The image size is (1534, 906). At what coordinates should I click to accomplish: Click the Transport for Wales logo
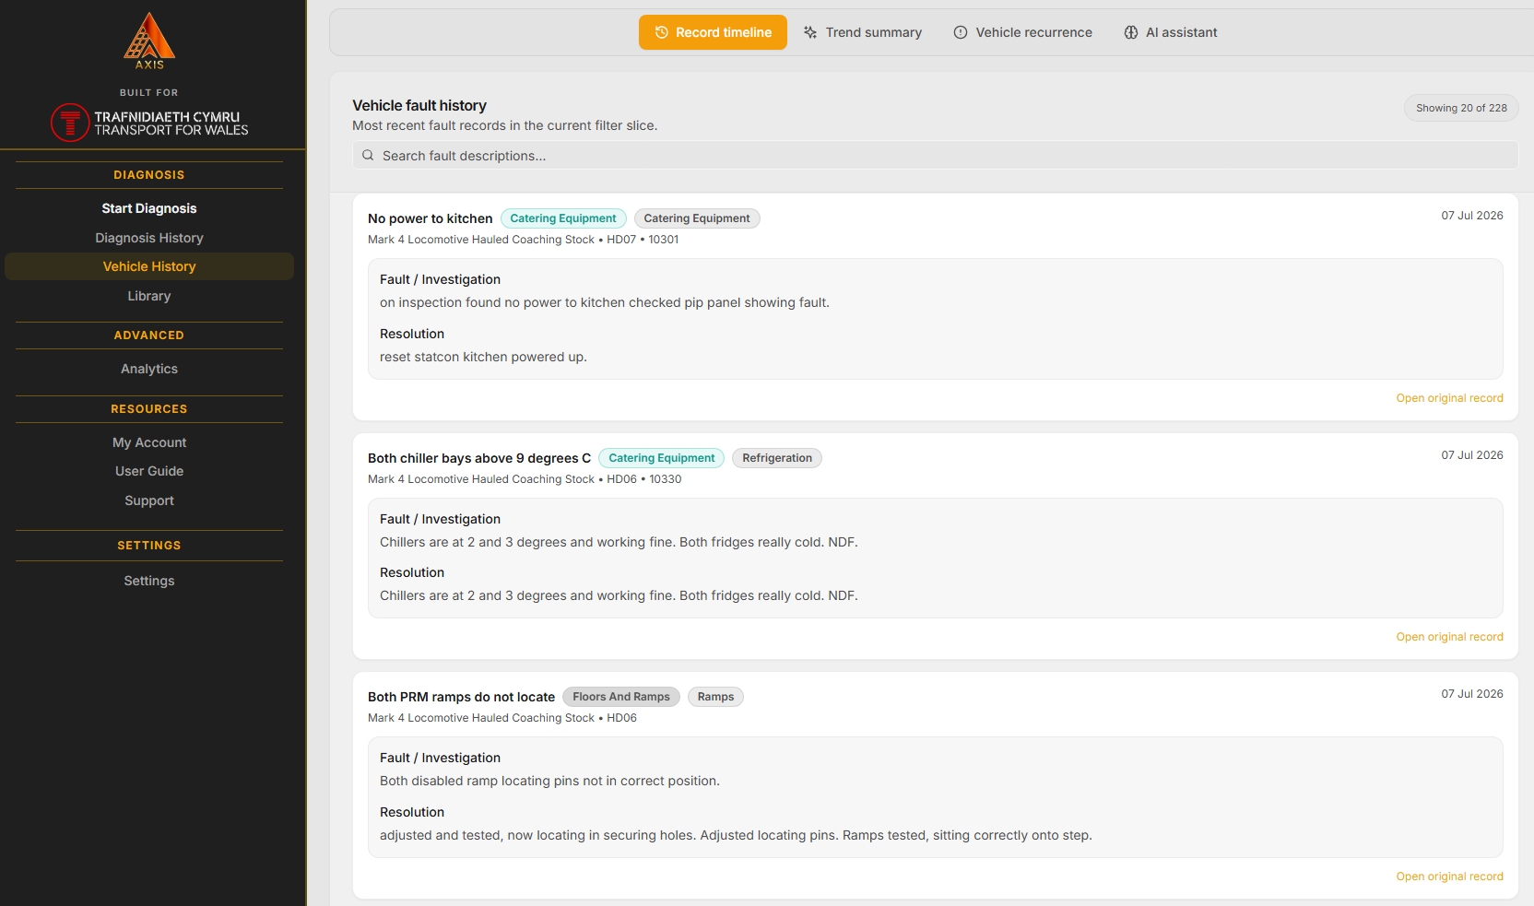[149, 123]
